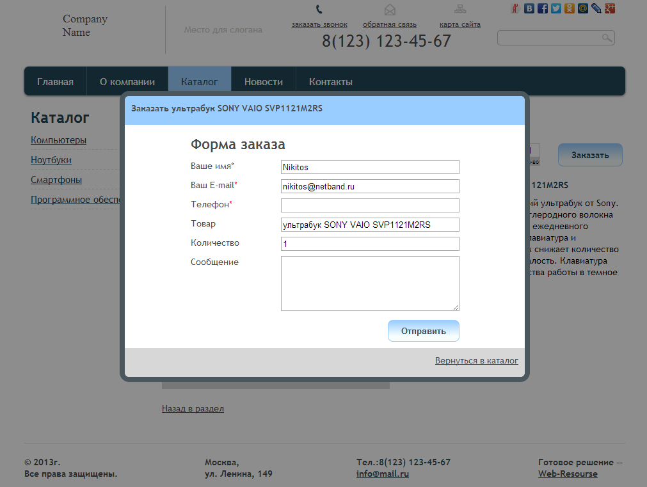Open the Ноутбуки catalog category

point(51,160)
